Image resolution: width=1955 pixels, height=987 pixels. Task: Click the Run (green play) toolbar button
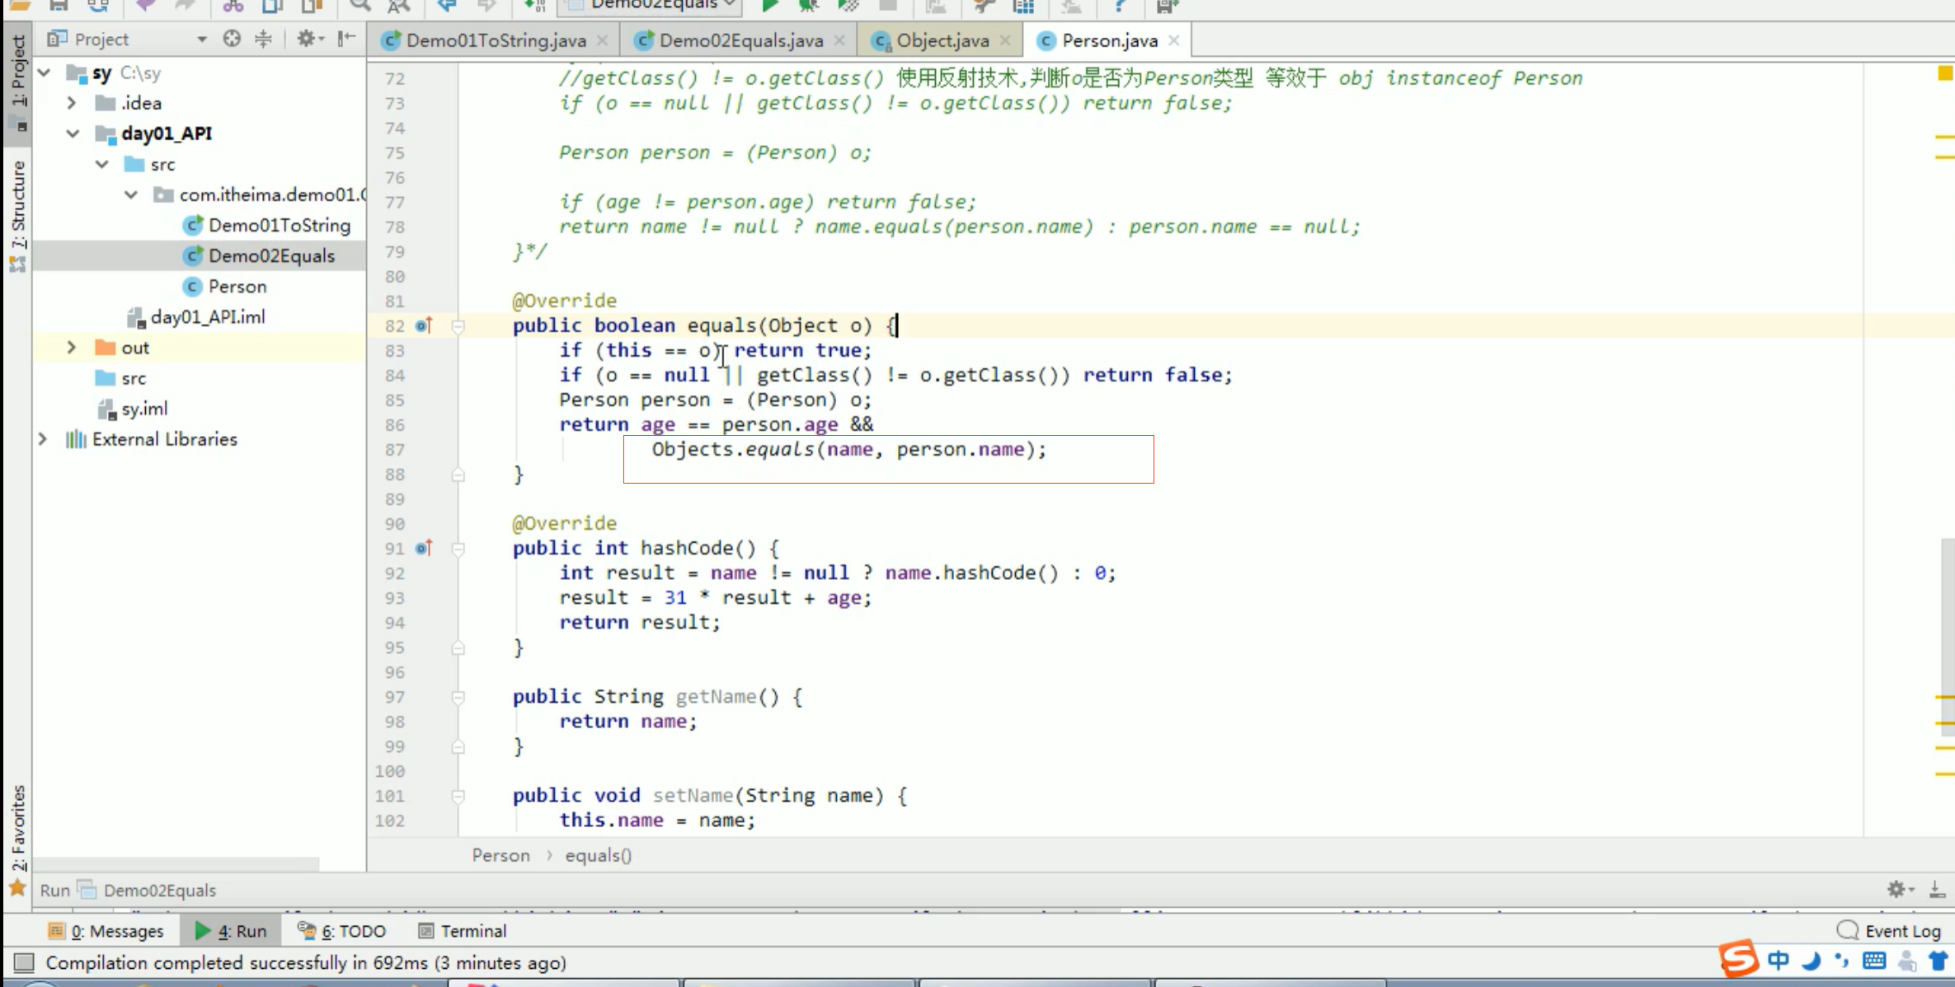pos(768,7)
